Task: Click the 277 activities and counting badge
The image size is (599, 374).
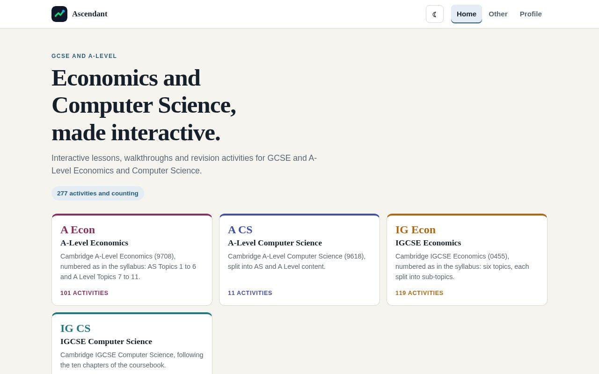Action: [98, 194]
